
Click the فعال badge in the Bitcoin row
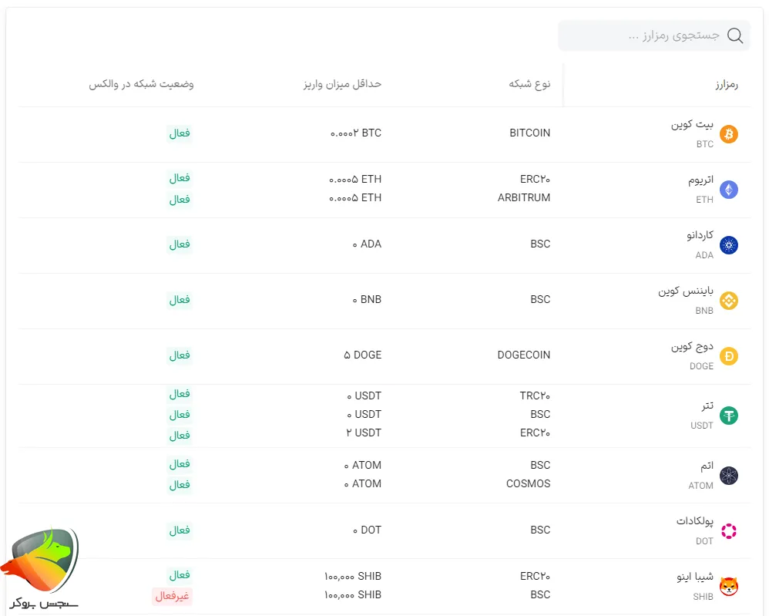click(180, 133)
